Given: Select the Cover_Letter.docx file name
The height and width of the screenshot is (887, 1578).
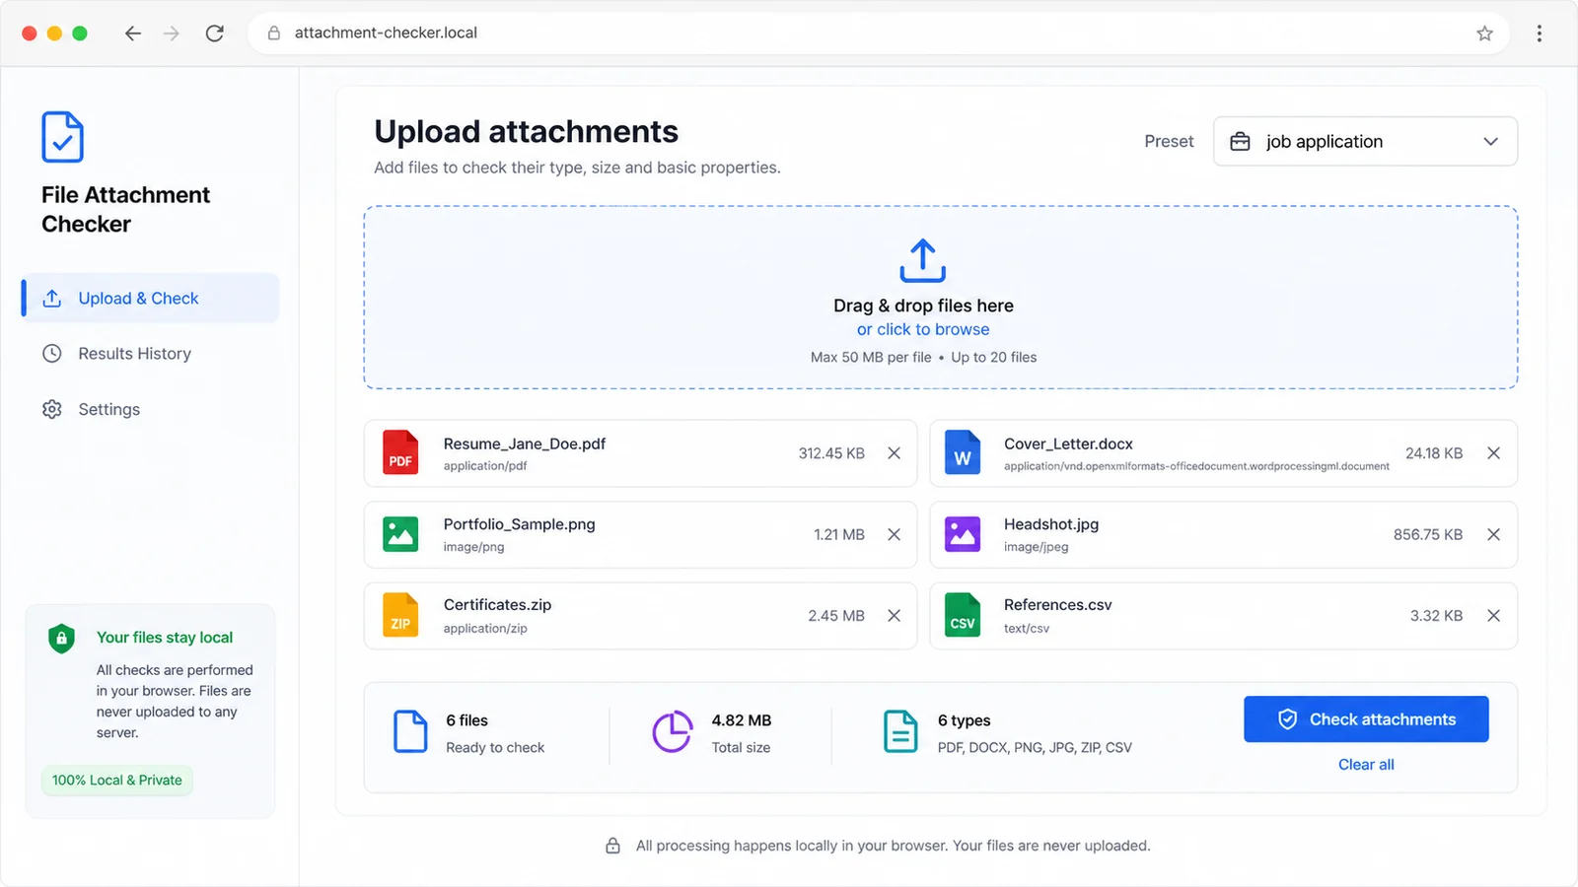Looking at the screenshot, I should pos(1068,444).
